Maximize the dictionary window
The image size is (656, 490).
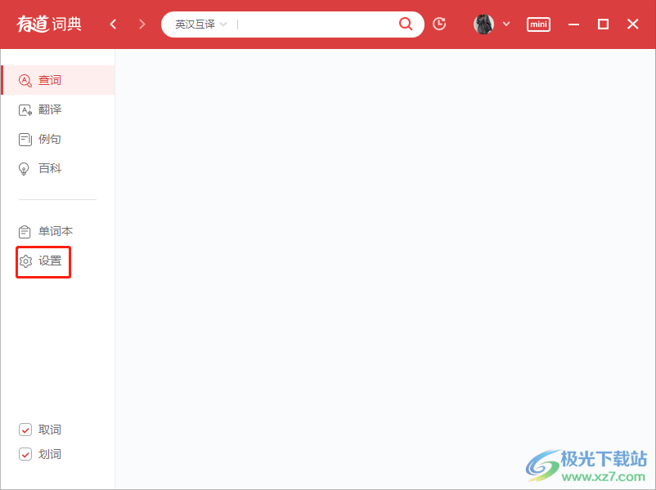pos(603,24)
